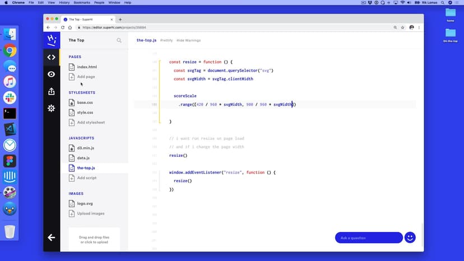This screenshot has width=464, height=261.
Task: Open d3.min.js script file
Action: point(87,148)
